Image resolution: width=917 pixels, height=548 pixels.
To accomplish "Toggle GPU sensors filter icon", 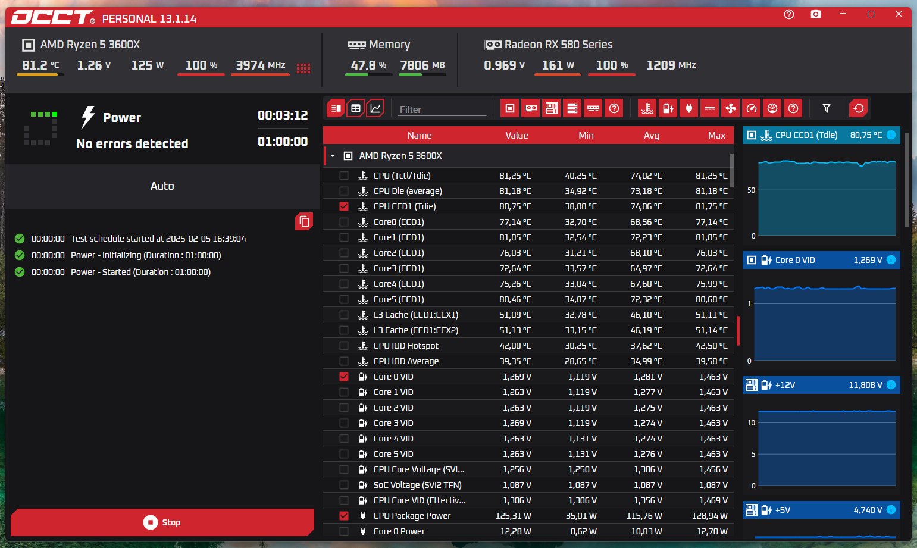I will click(531, 108).
